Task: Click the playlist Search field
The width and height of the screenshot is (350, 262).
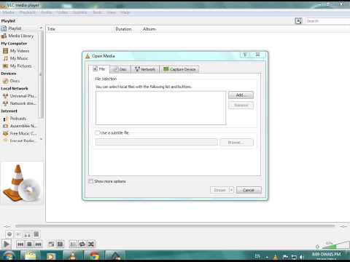Action: click(327, 21)
